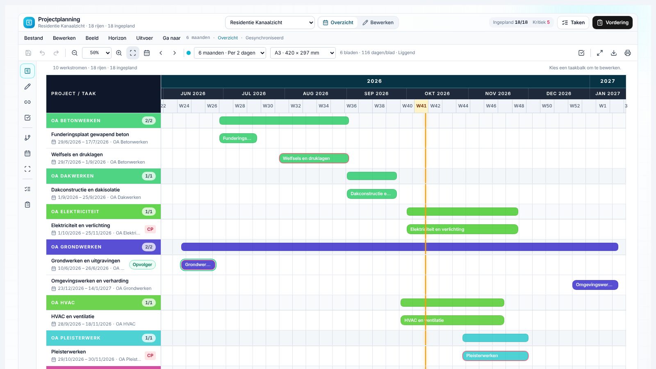Toggle the sidebar check-square tool
This screenshot has width=656, height=369.
[x=27, y=118]
